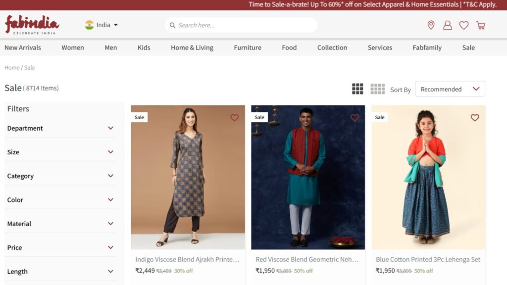Expand the Color filter section
This screenshot has height=285, width=507.
pyautogui.click(x=60, y=199)
